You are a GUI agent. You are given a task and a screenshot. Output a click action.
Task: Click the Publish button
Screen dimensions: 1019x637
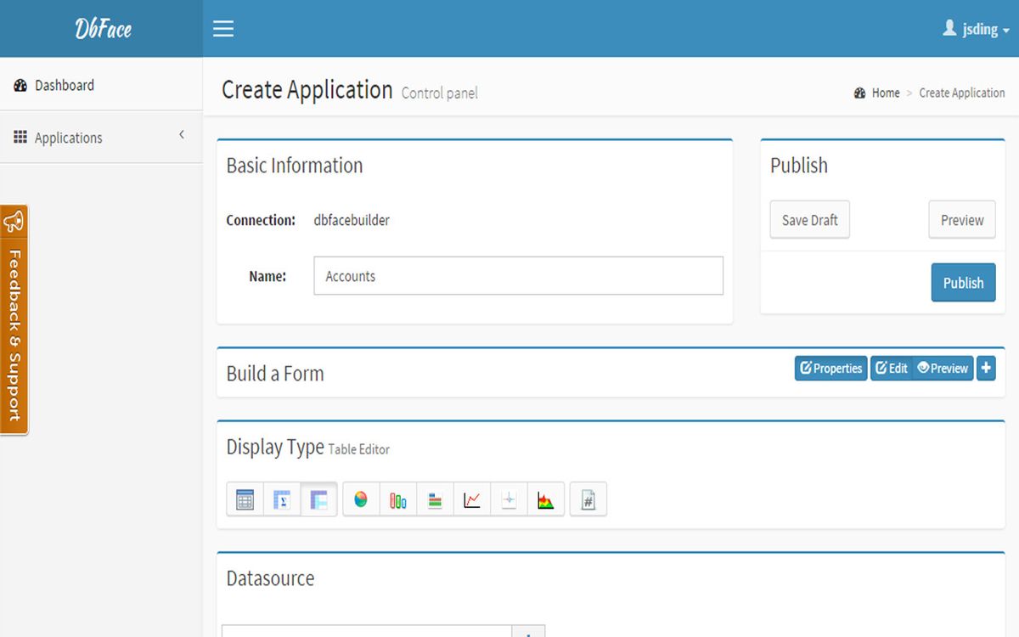963,282
